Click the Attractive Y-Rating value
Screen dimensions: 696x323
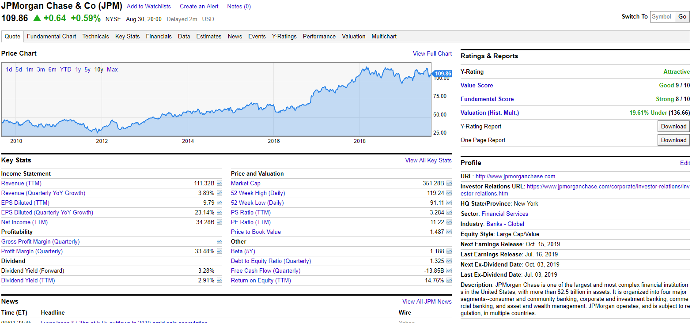[x=677, y=72]
